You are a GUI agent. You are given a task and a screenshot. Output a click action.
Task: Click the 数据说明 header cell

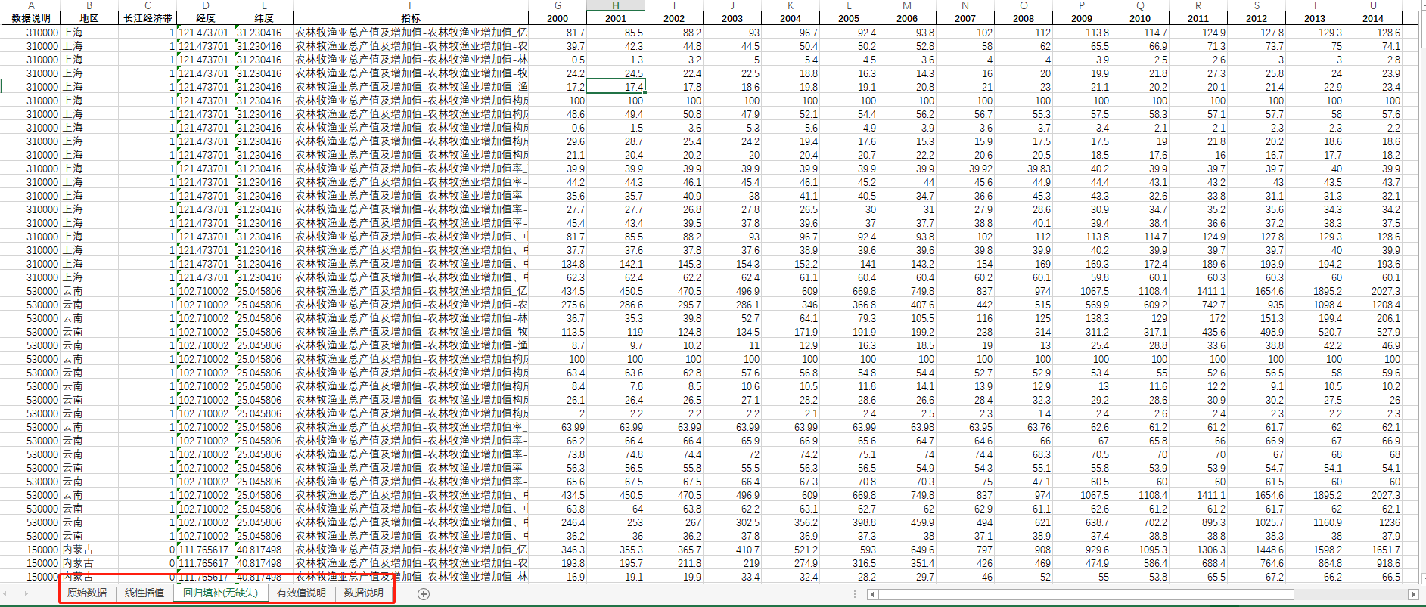pyautogui.click(x=31, y=18)
